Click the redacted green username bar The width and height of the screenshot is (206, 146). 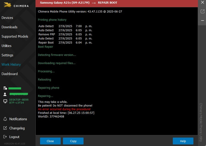(x=19, y=94)
